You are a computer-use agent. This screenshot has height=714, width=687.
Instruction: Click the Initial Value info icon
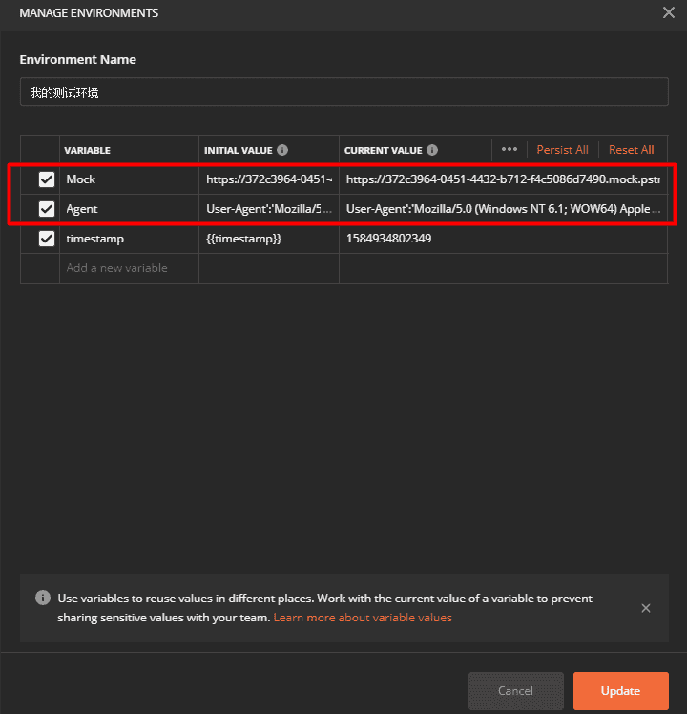pos(282,150)
